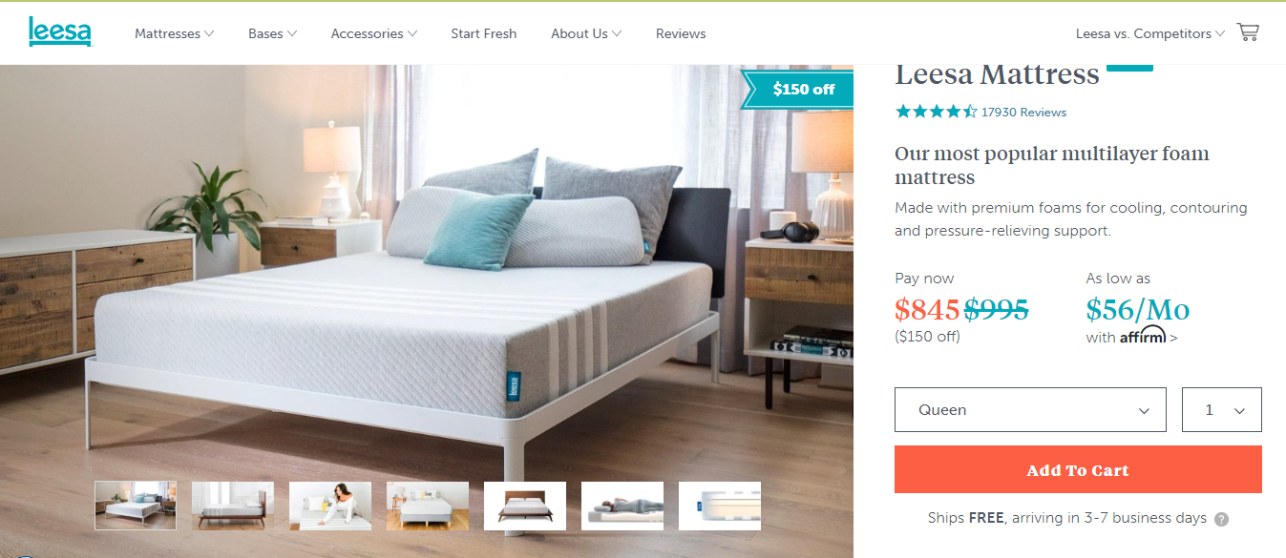Go to Start Fresh page
The width and height of the screenshot is (1286, 558).
point(484,33)
